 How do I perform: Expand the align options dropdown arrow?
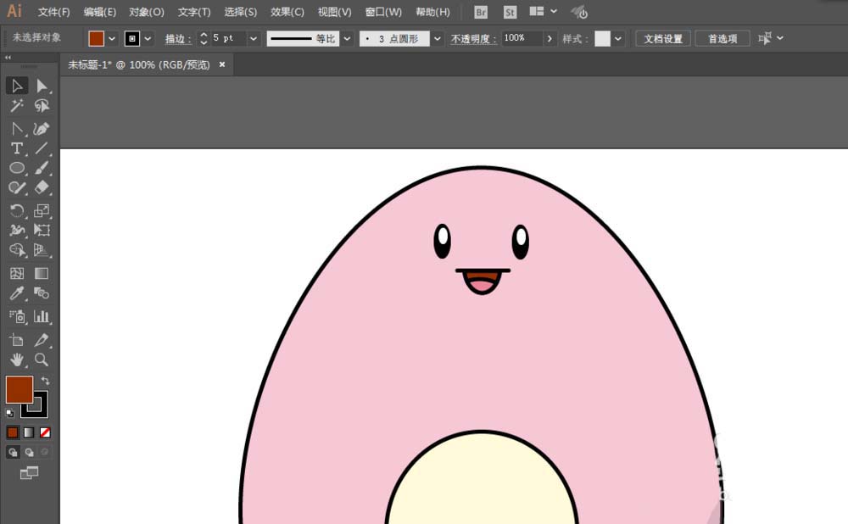tap(780, 38)
